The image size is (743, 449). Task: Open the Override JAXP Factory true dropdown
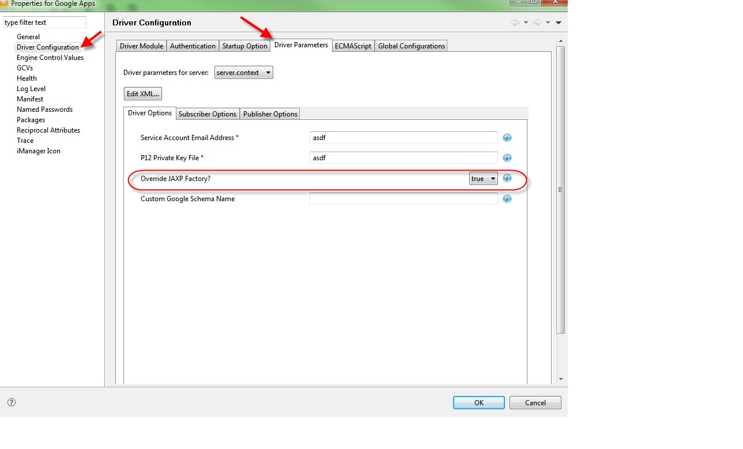(x=483, y=179)
